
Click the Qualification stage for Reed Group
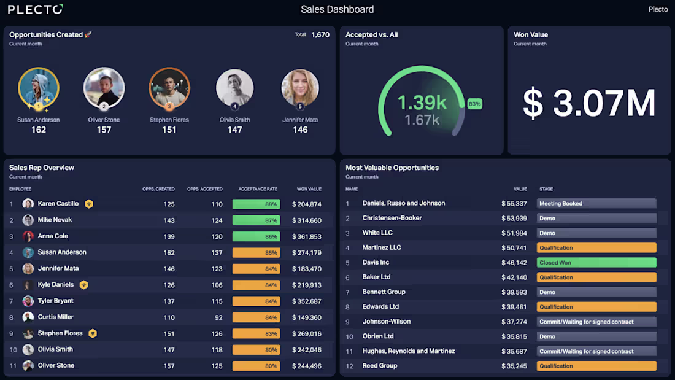pos(596,366)
